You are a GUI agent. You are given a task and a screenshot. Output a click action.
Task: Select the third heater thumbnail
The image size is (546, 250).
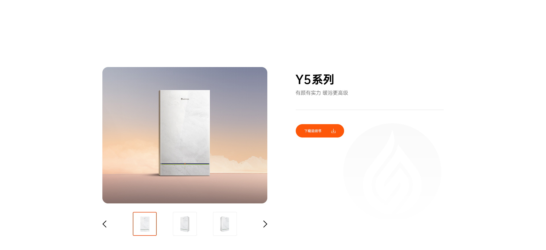(225, 224)
